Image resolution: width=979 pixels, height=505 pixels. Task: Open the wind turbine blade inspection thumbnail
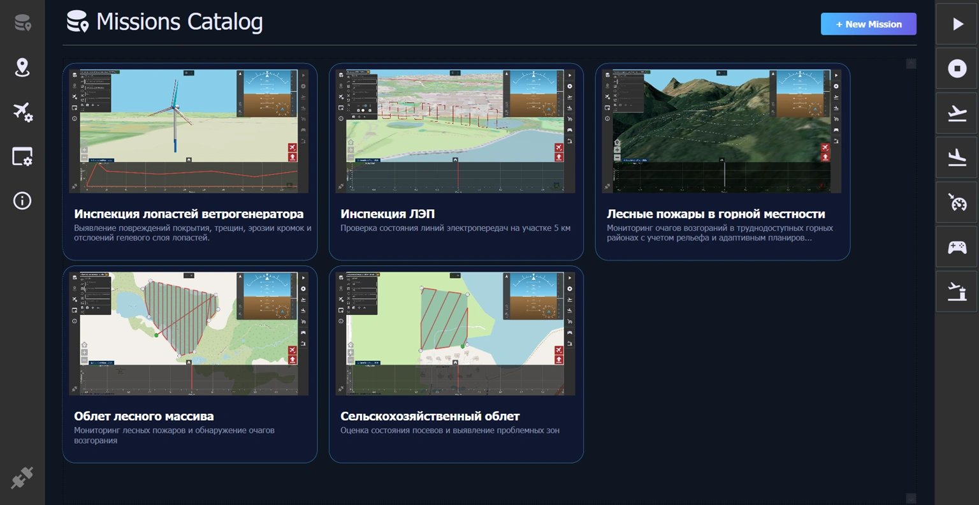[189, 131]
